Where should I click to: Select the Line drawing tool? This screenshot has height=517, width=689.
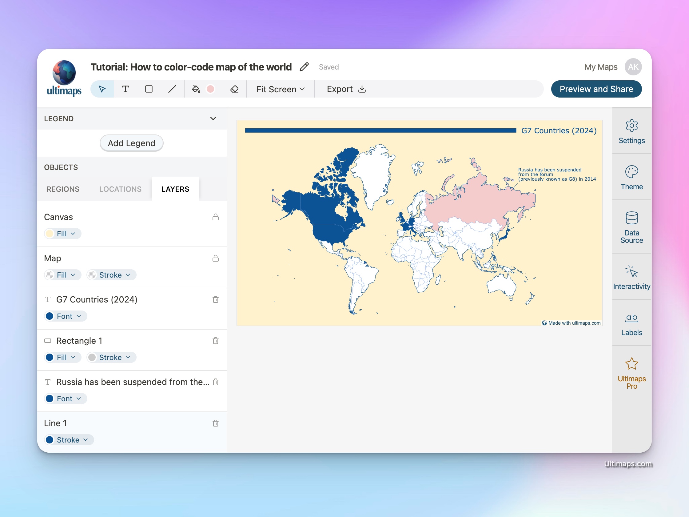tap(172, 89)
